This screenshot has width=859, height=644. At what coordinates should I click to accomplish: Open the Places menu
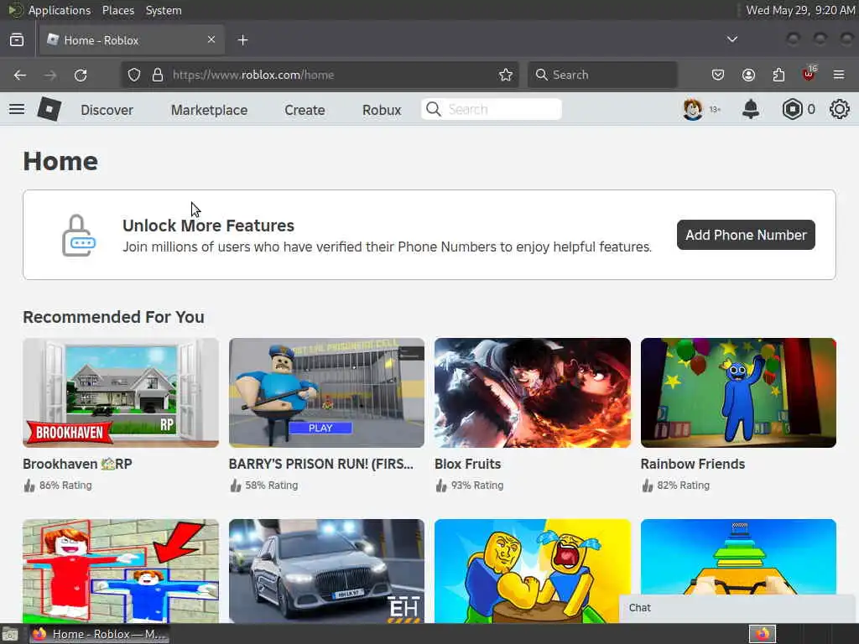118,10
